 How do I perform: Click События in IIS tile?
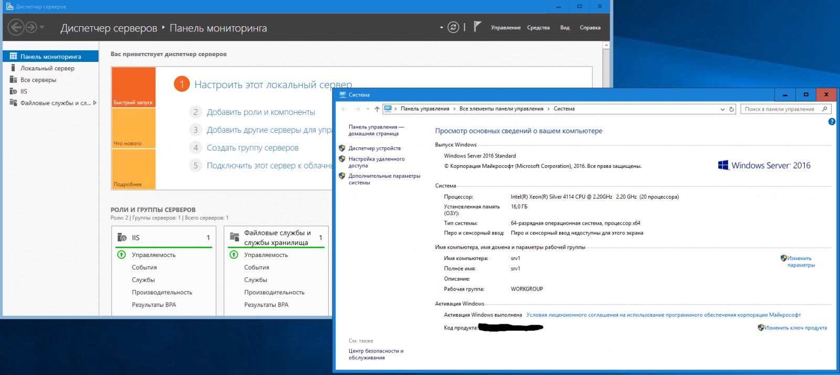click(x=144, y=267)
